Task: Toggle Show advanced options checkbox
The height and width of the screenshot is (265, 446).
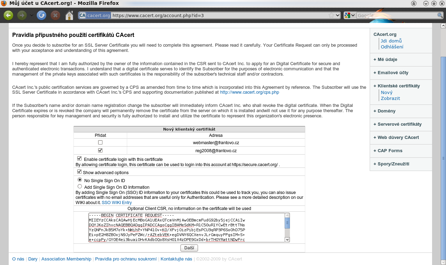Action: click(x=79, y=172)
